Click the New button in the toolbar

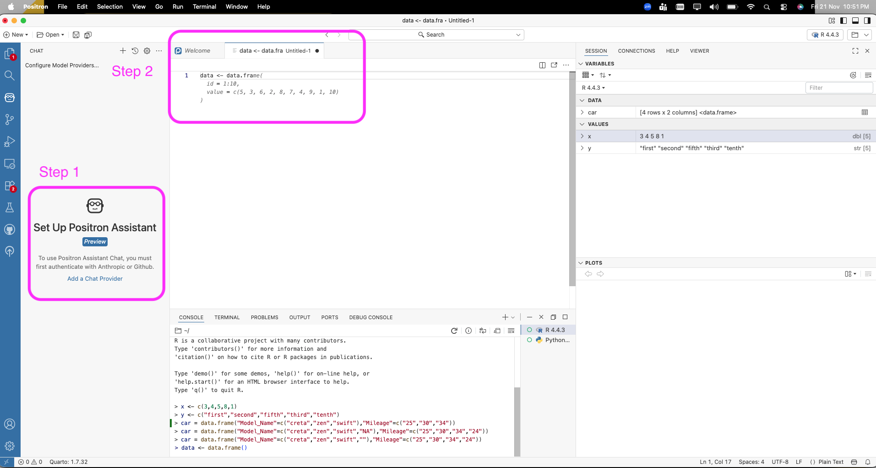(16, 35)
